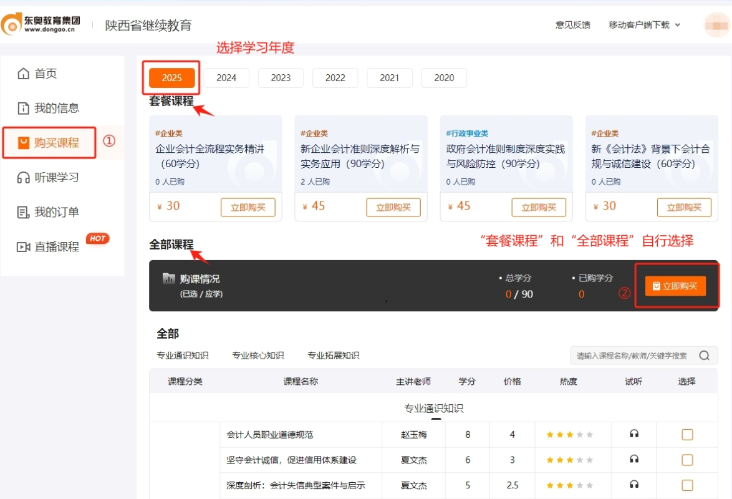
Task: Click 立即购买 for 新企业会计准则深度解析 package
Action: (393, 206)
